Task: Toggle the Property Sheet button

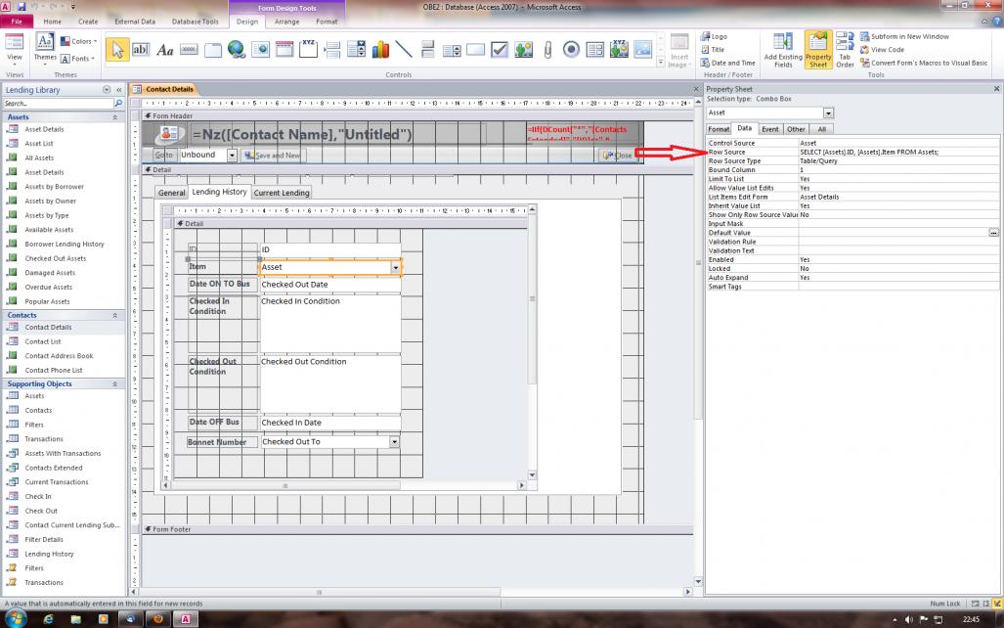Action: pyautogui.click(x=818, y=50)
